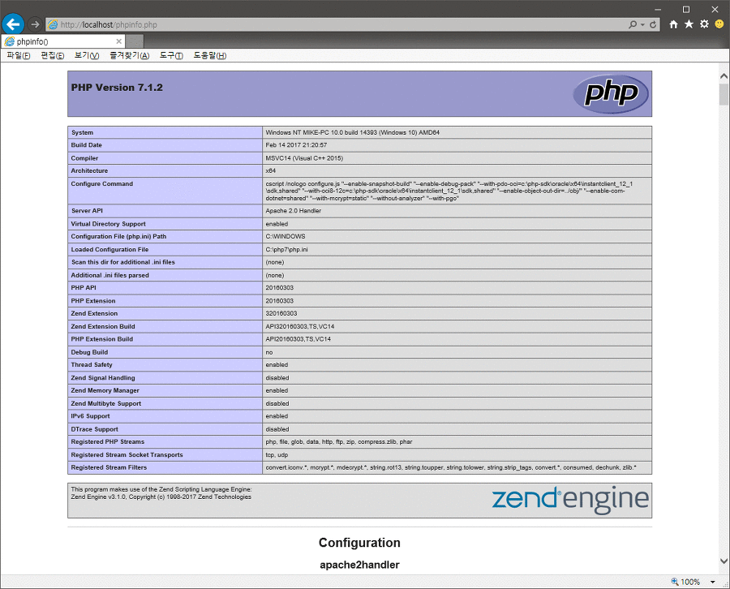730x589 pixels.
Task: Open the 보기(V) menu
Action: pos(87,55)
